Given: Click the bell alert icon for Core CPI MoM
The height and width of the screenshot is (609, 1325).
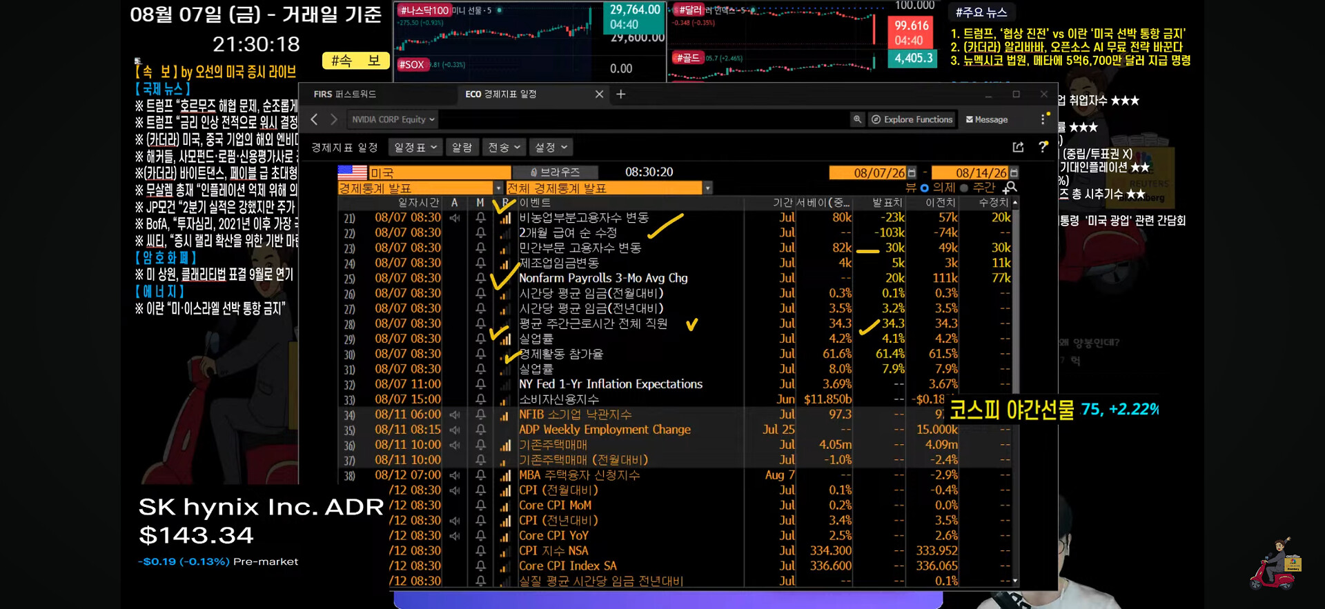Looking at the screenshot, I should 481,506.
